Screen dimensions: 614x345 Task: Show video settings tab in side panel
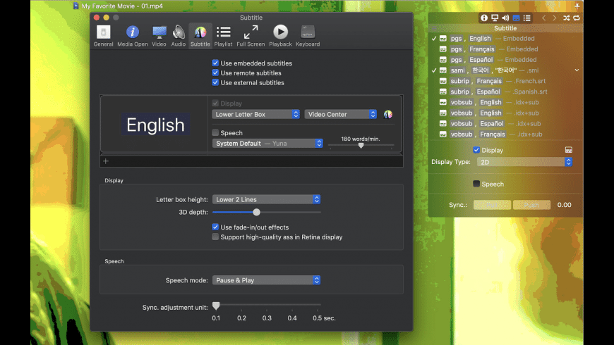point(495,18)
